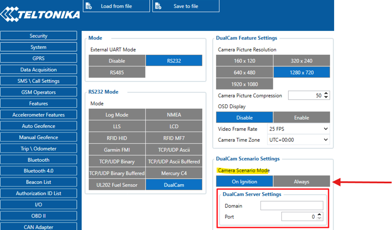
Task: Disable the OSD Display
Action: [244, 118]
